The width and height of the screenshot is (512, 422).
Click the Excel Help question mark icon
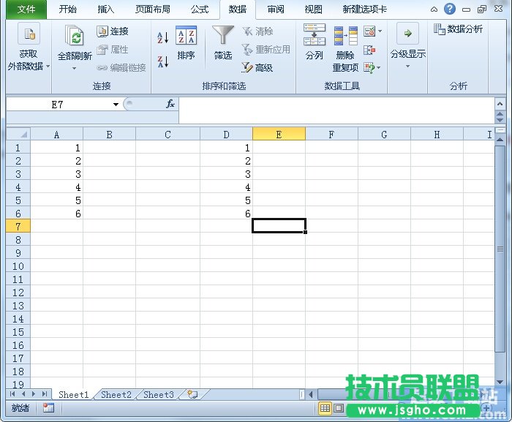pos(449,10)
